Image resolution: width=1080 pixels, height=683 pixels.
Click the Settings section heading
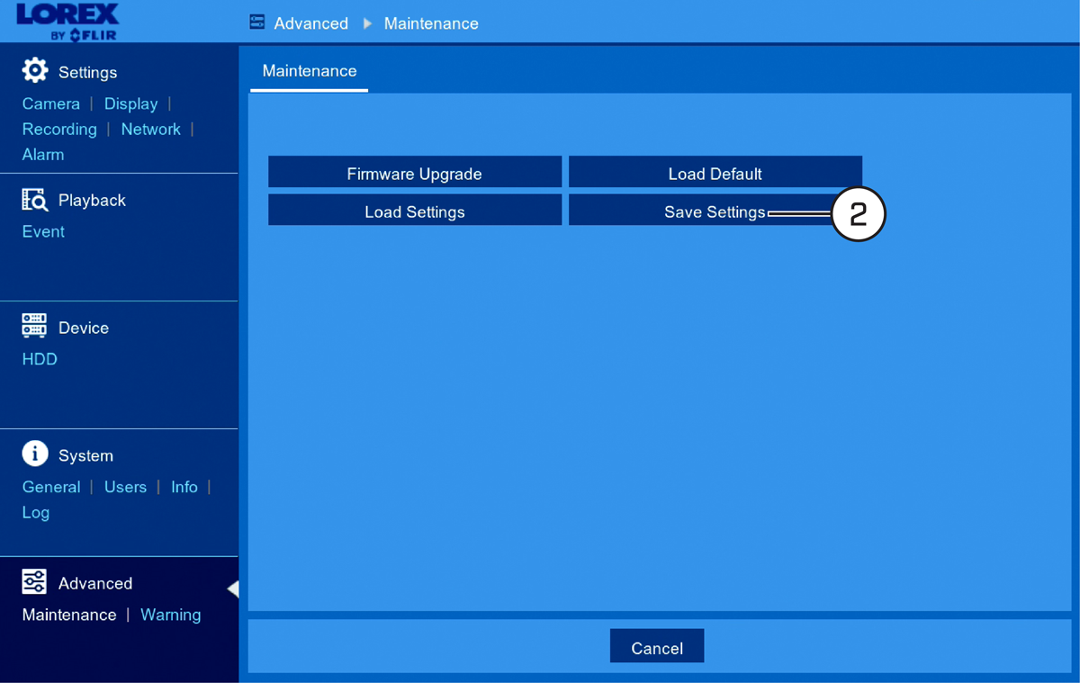88,72
